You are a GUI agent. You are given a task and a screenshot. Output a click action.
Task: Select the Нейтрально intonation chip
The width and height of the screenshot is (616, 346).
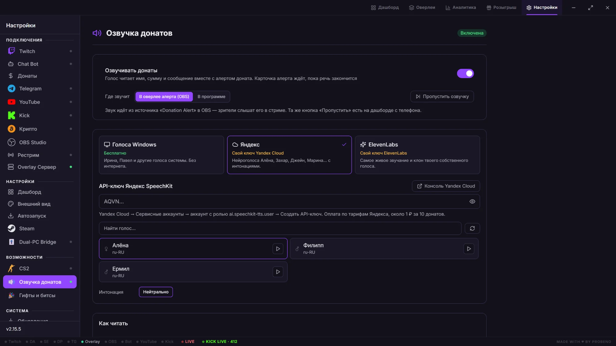(156, 292)
